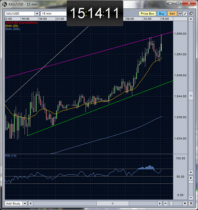
Task: Open the 15 min timeframe selector
Action: tap(53, 13)
